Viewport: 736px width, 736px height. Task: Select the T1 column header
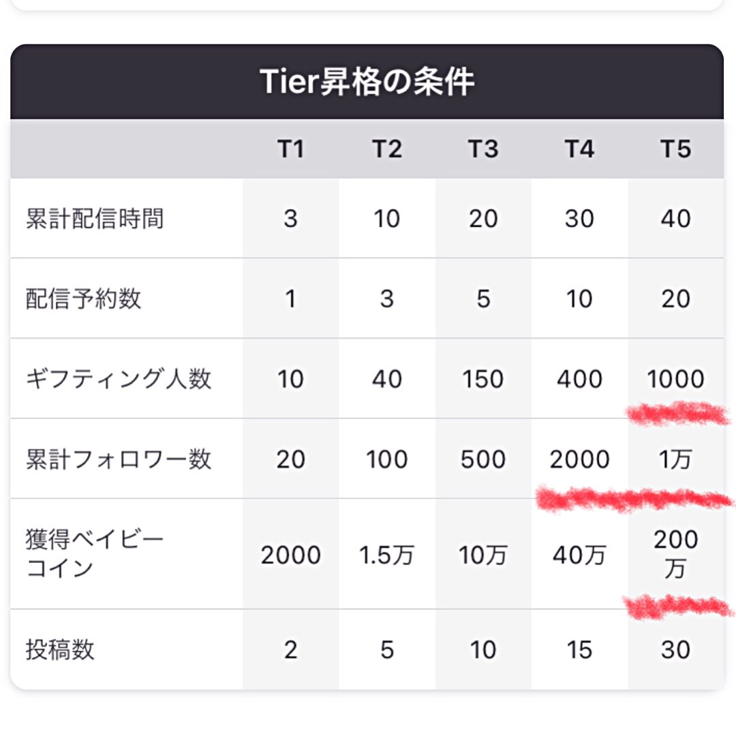(290, 149)
